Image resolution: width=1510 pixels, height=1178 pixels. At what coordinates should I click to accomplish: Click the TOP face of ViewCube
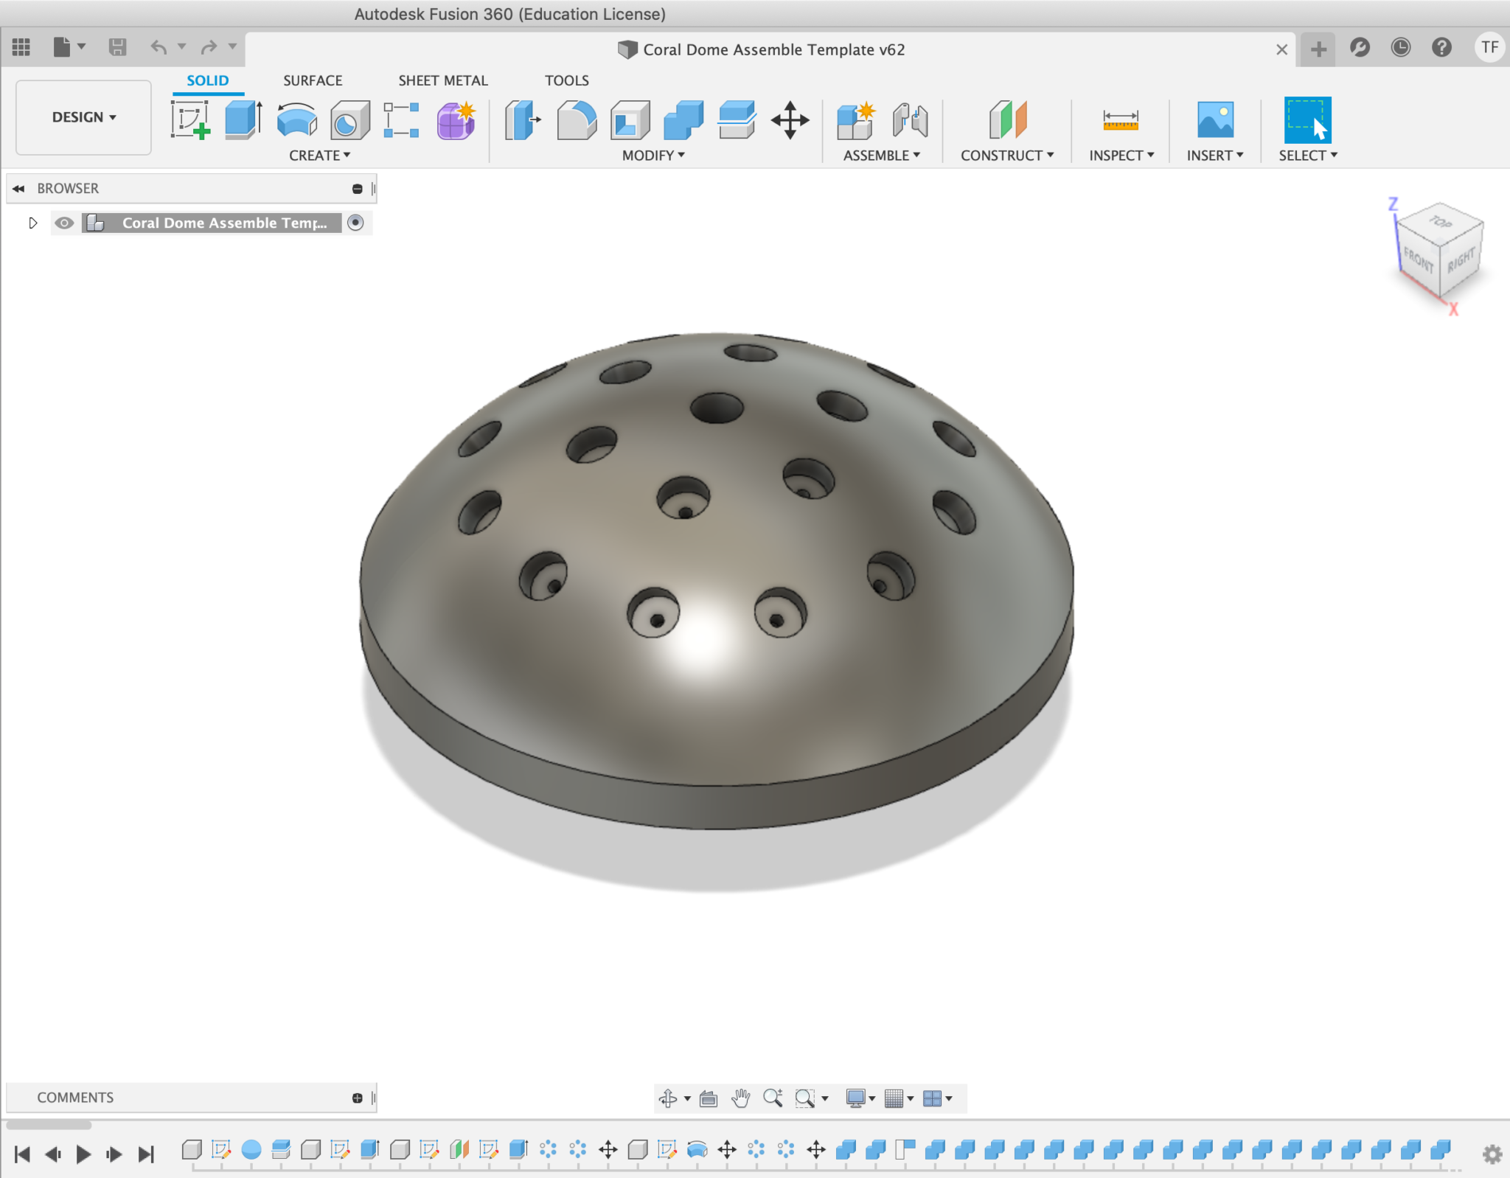point(1440,221)
